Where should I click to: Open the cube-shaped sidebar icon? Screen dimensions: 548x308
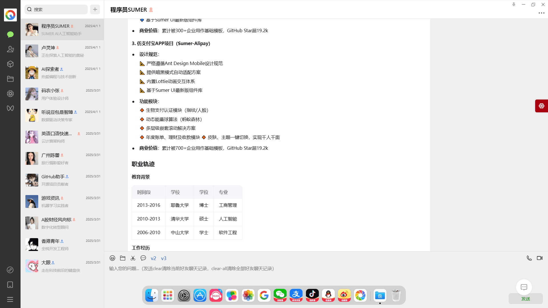pos(10,64)
